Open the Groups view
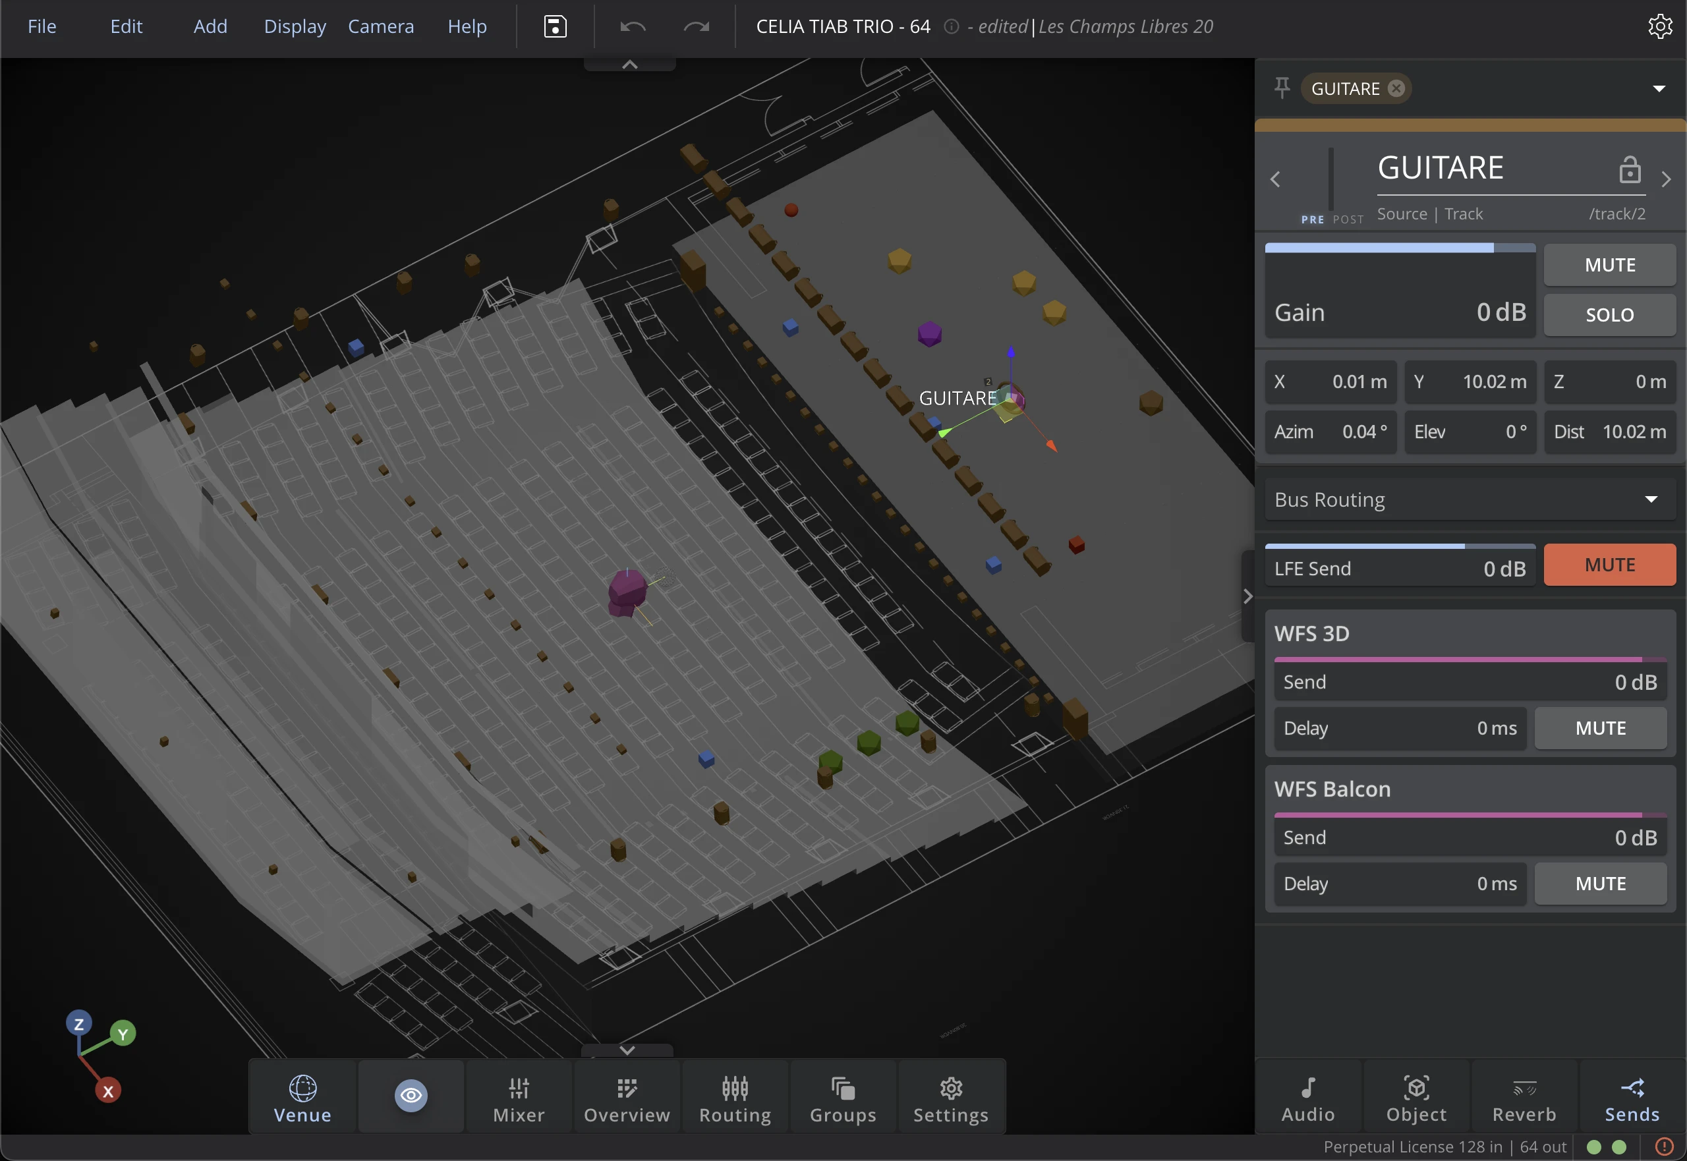 coord(843,1098)
